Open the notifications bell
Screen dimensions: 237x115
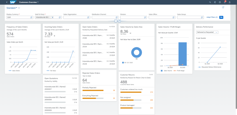225,2
